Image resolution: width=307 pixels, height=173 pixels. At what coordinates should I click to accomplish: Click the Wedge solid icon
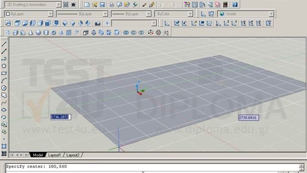23,33
